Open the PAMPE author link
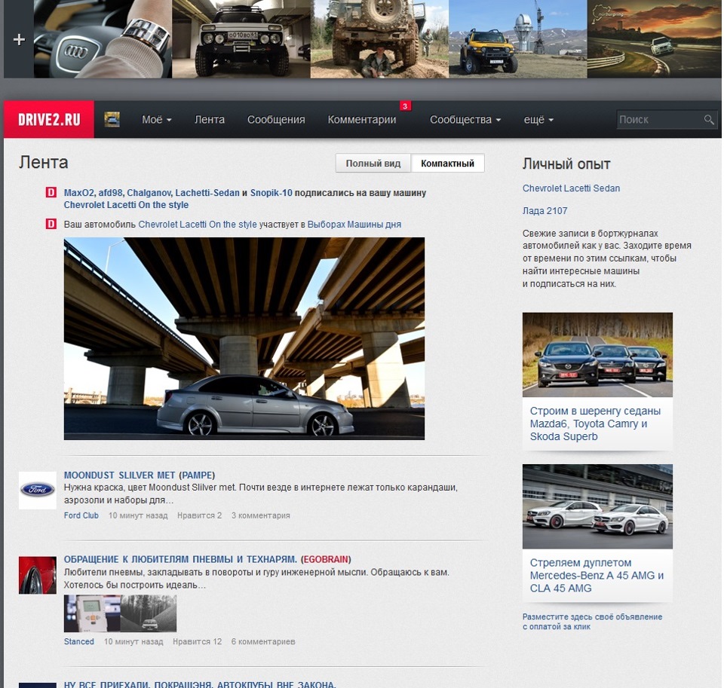This screenshot has width=724, height=688. 197,475
